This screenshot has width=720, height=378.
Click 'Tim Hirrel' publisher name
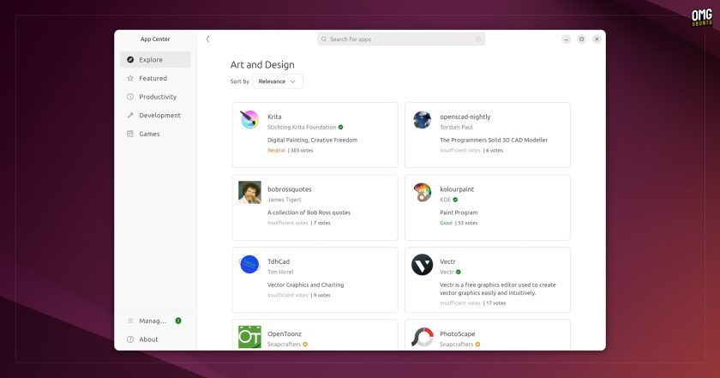[x=280, y=272]
